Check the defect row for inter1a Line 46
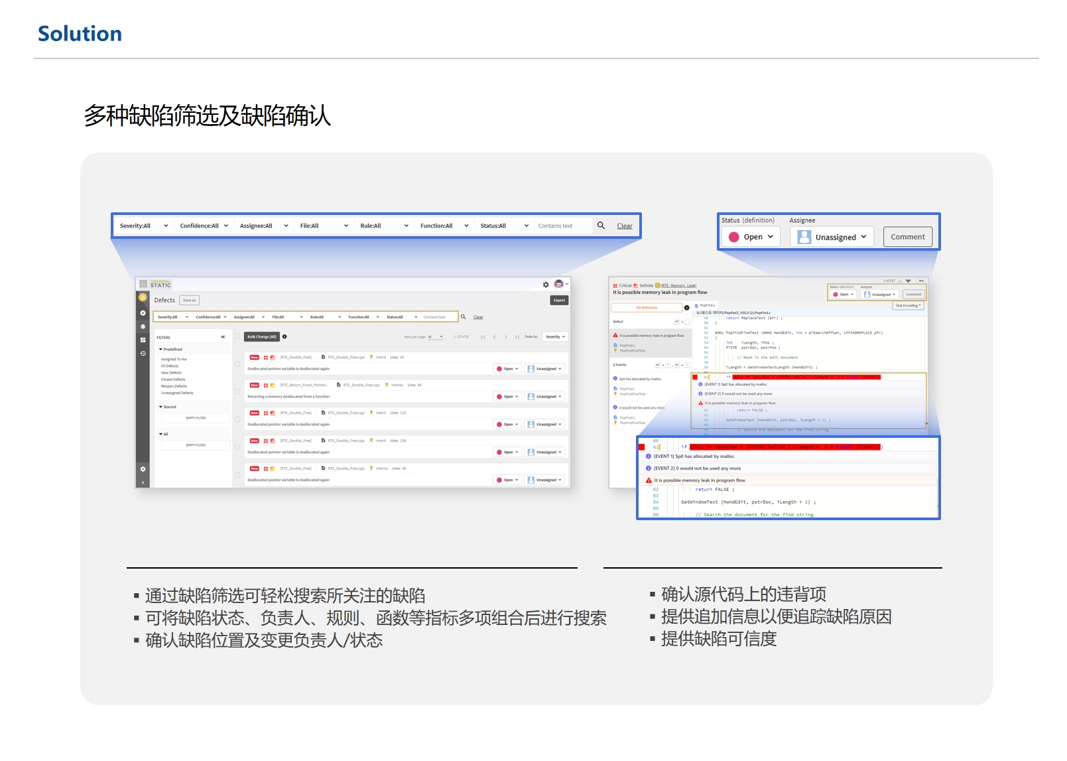The height and width of the screenshot is (761, 1067). click(x=237, y=475)
